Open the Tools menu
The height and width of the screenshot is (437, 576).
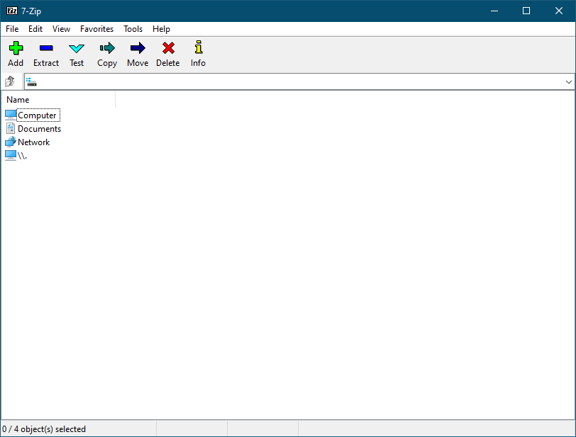(133, 29)
